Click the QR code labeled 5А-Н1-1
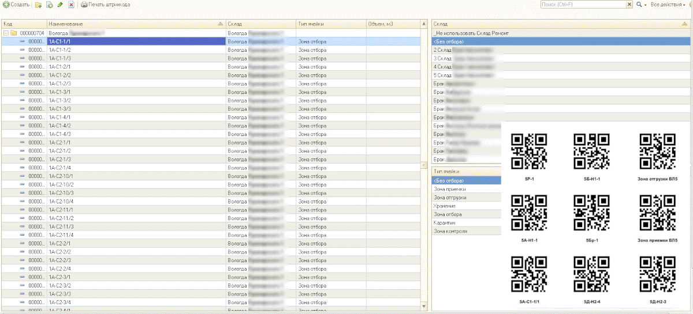The height and width of the screenshot is (314, 693). (x=529, y=213)
